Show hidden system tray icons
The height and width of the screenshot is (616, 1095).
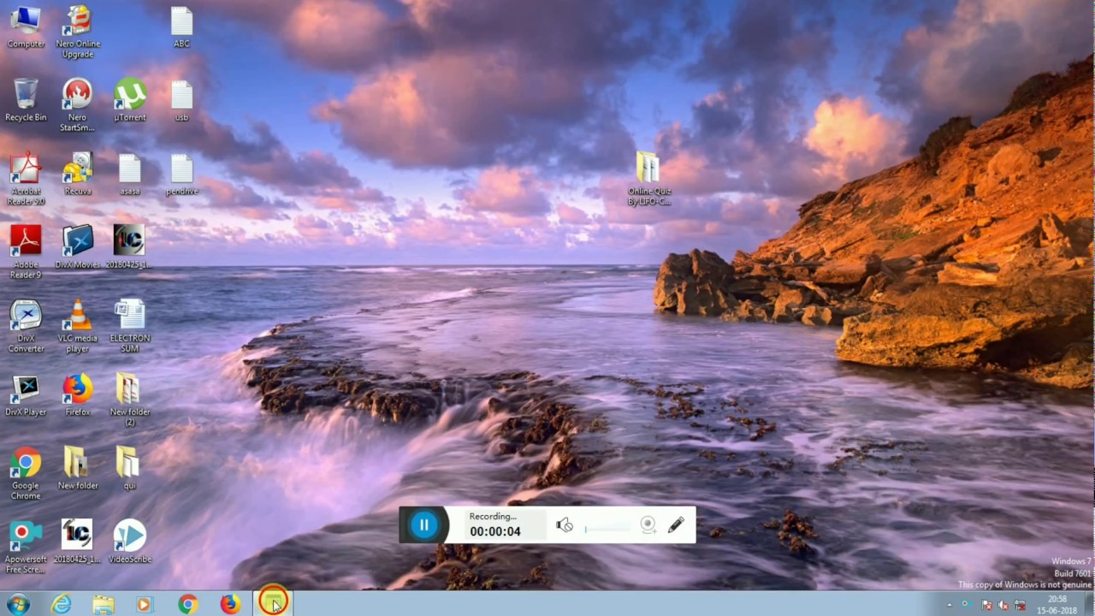click(x=949, y=605)
